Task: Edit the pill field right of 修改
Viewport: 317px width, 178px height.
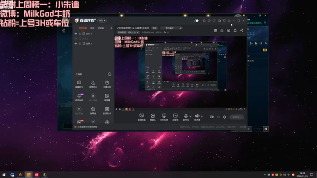Action: click(172, 28)
